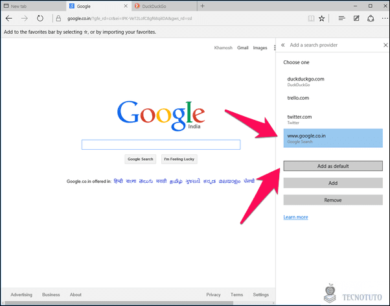390x306 pixels.
Task: Click Add as default button
Action: coord(333,166)
